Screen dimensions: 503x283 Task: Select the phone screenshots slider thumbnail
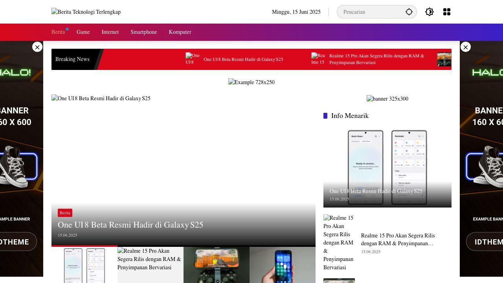(x=84, y=265)
